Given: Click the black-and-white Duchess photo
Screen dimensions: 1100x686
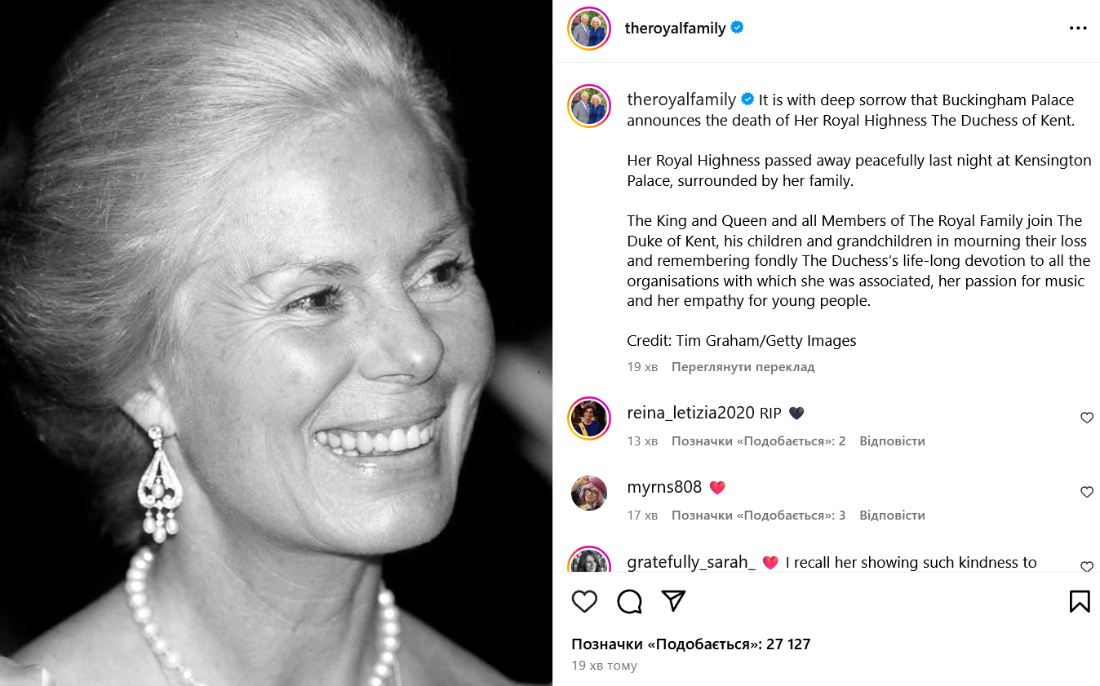Looking at the screenshot, I should tap(276, 343).
